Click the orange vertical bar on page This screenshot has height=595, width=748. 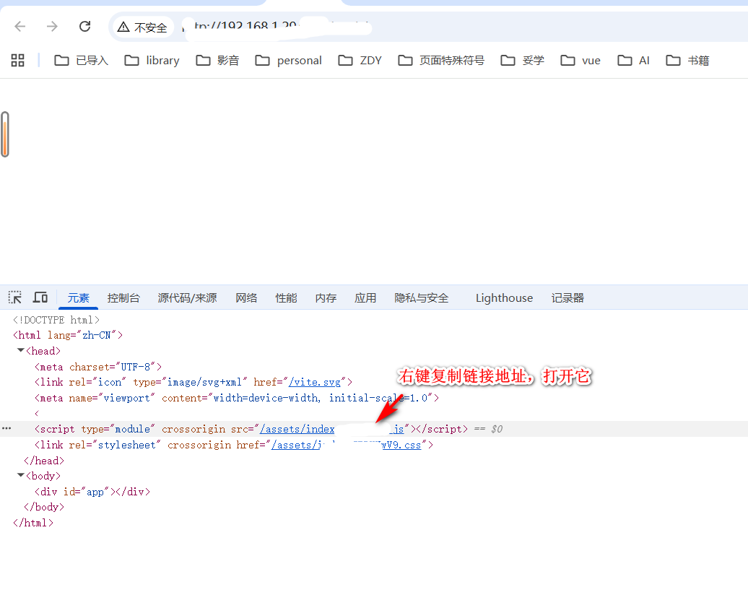5,134
